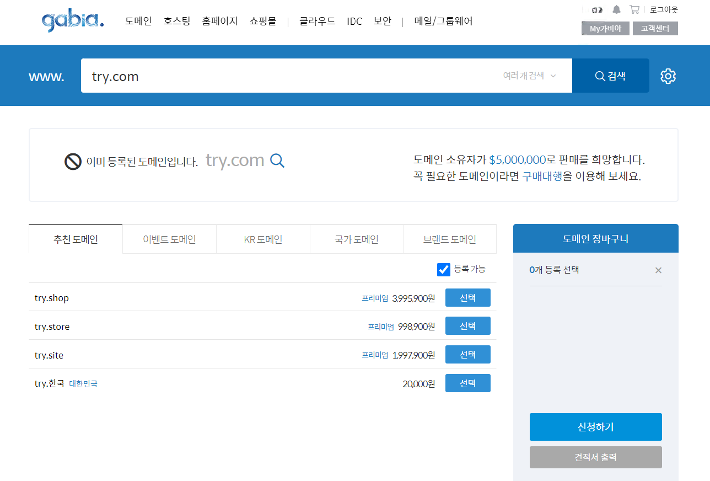Open the 도메인 menu
Image resolution: width=710 pixels, height=481 pixels.
[x=138, y=22]
